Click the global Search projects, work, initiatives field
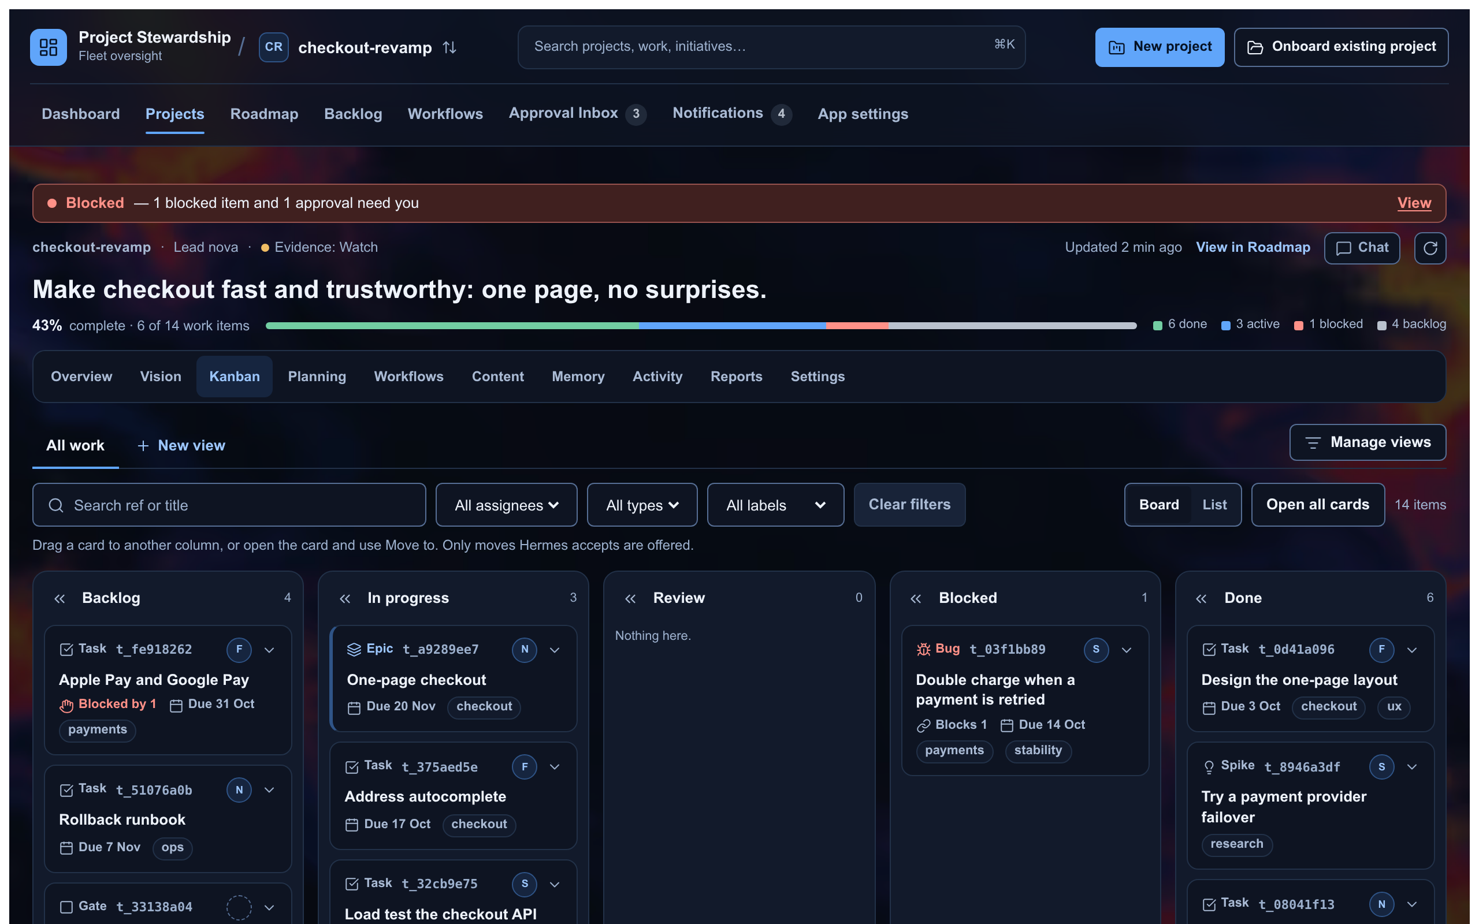The image size is (1479, 924). click(x=771, y=47)
